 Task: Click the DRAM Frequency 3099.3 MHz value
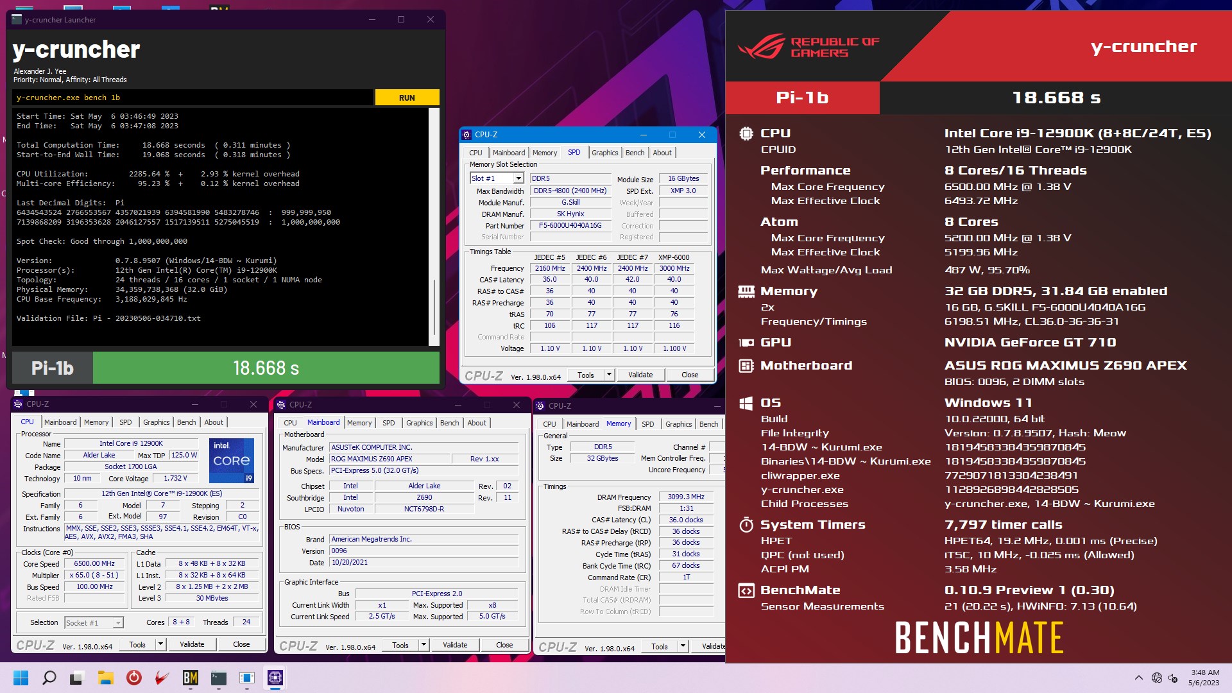click(686, 497)
